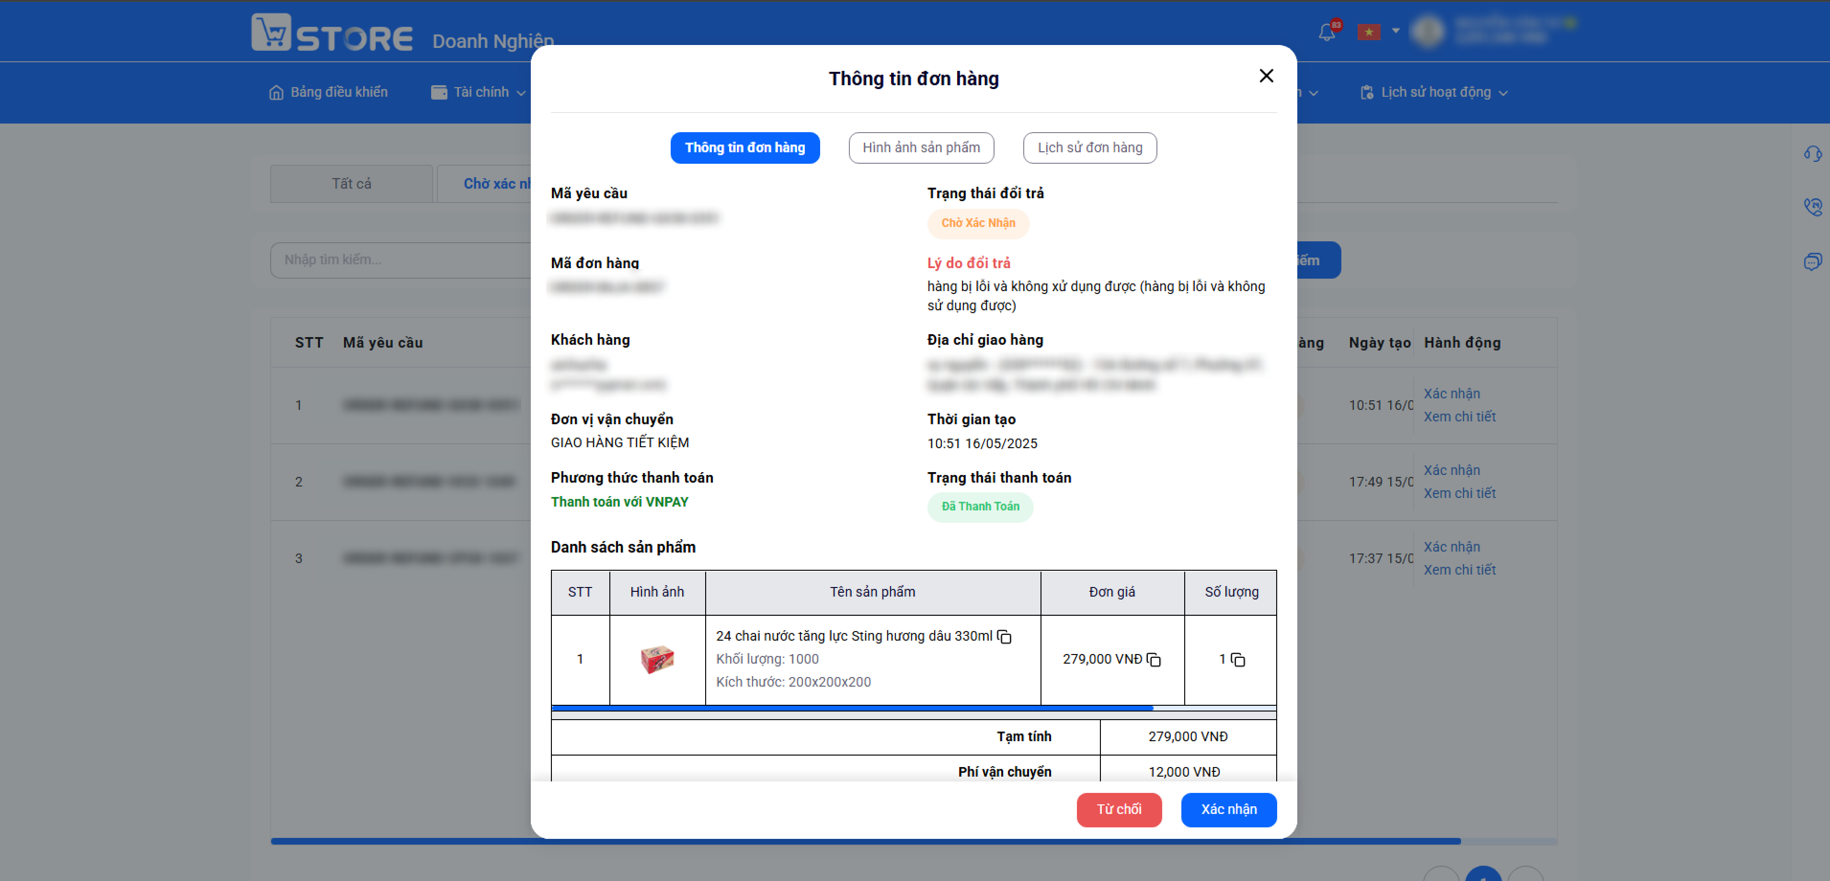This screenshot has height=881, width=1830.
Task: Open the chat messages icon
Action: 1812,261
